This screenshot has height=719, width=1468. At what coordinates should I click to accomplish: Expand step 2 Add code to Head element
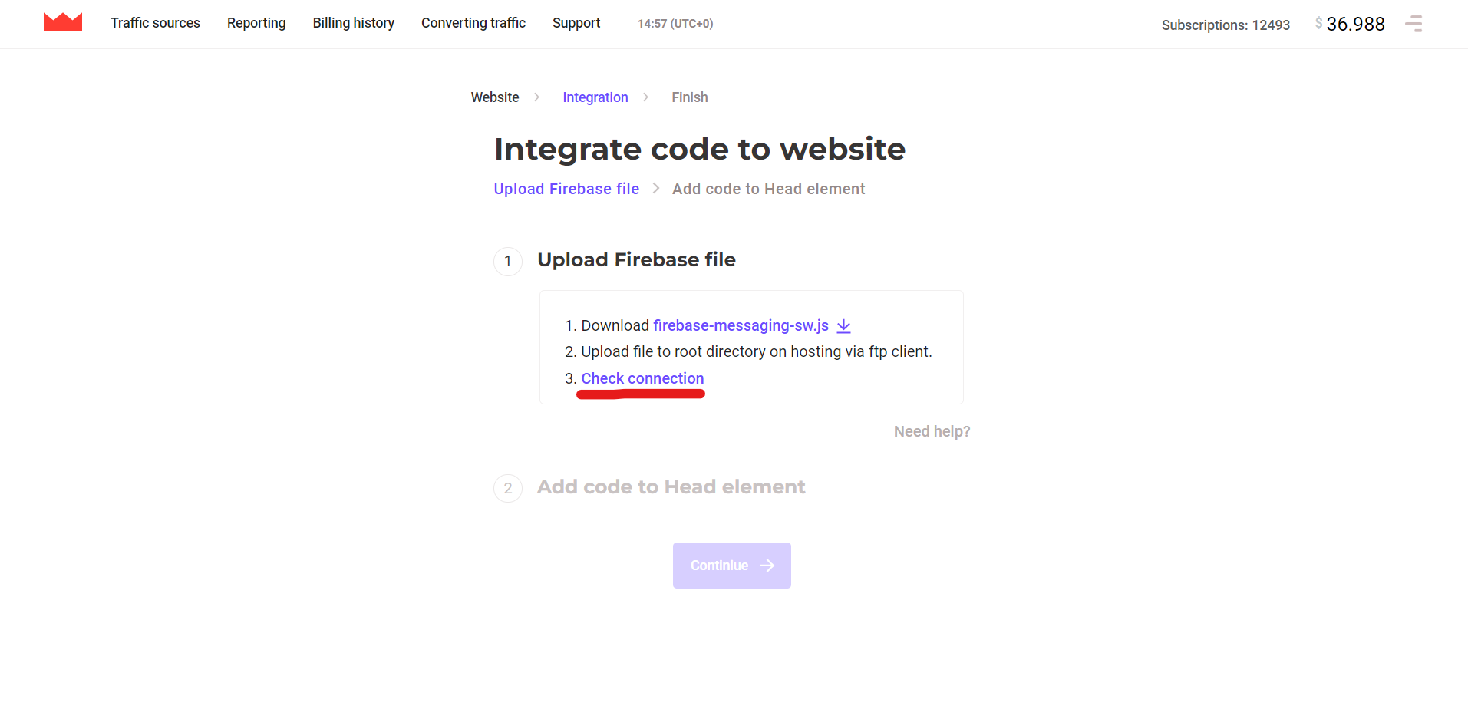pos(671,487)
